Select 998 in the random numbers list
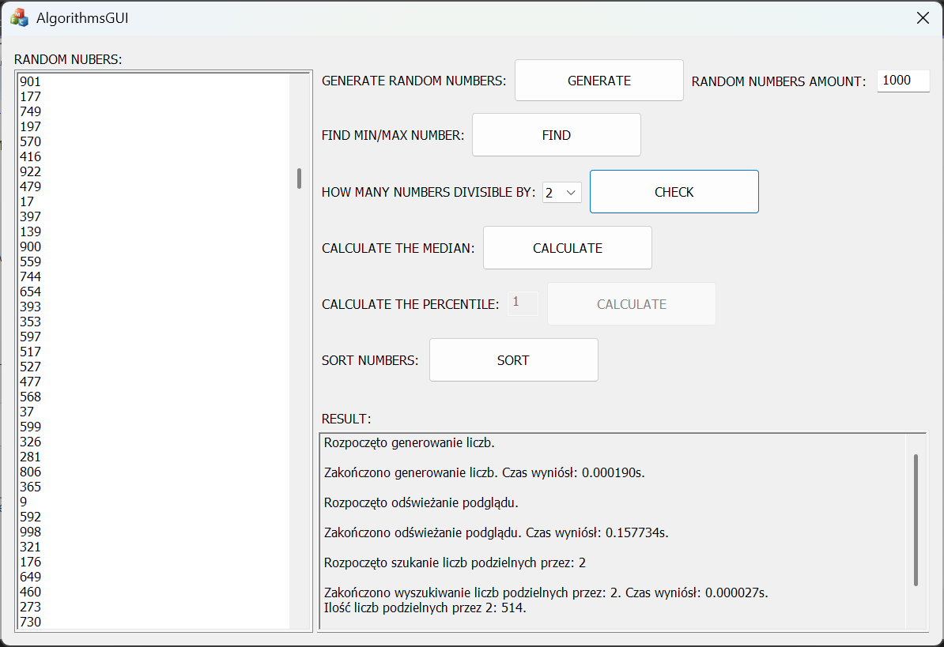This screenshot has height=647, width=944. point(31,532)
